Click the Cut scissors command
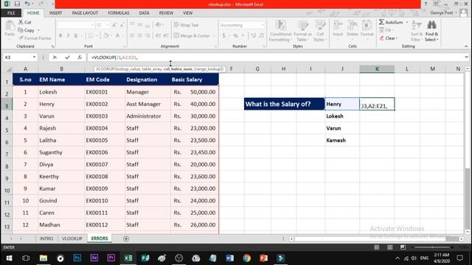Image resolution: width=472 pixels, height=265 pixels. 24,22
